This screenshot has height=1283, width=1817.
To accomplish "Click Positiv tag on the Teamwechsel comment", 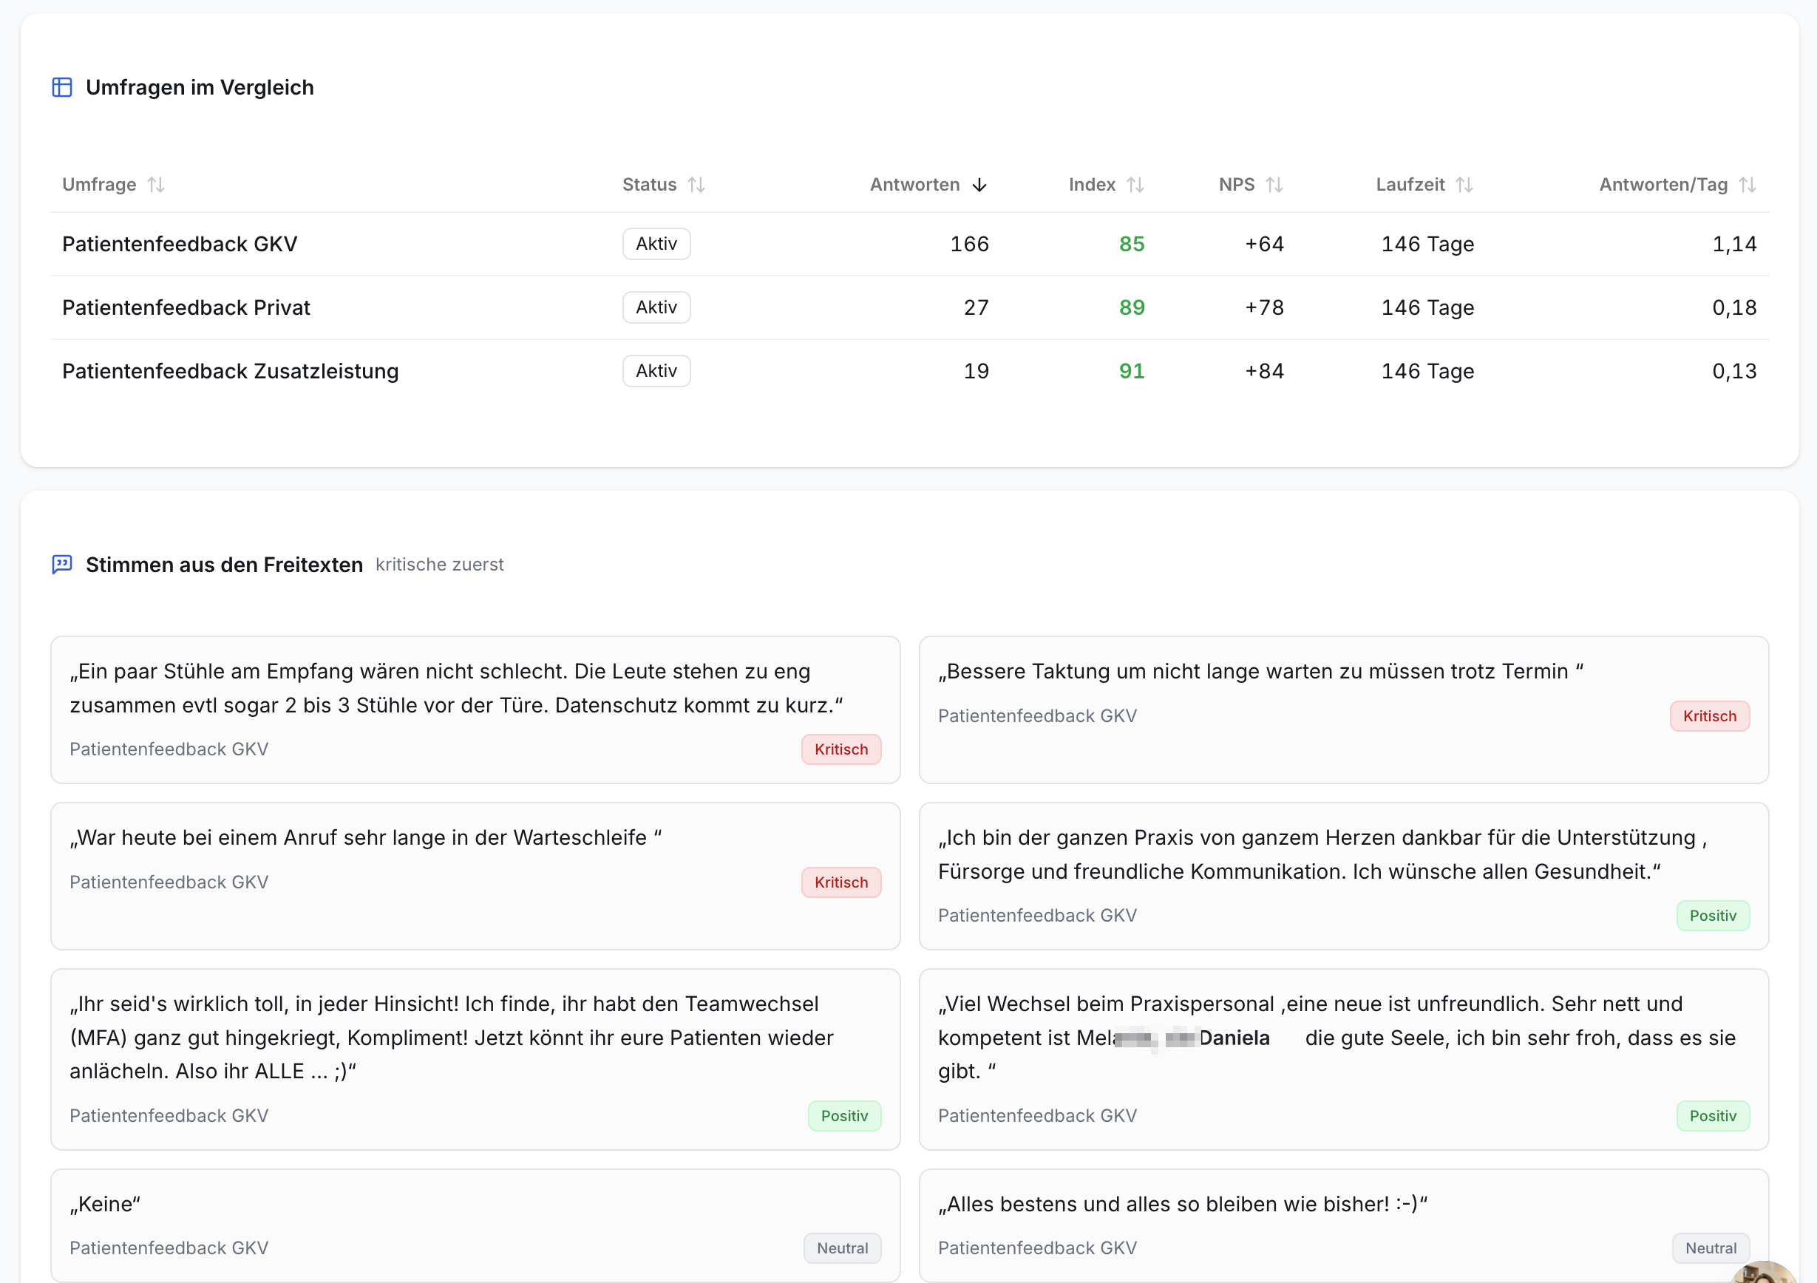I will pos(844,1115).
